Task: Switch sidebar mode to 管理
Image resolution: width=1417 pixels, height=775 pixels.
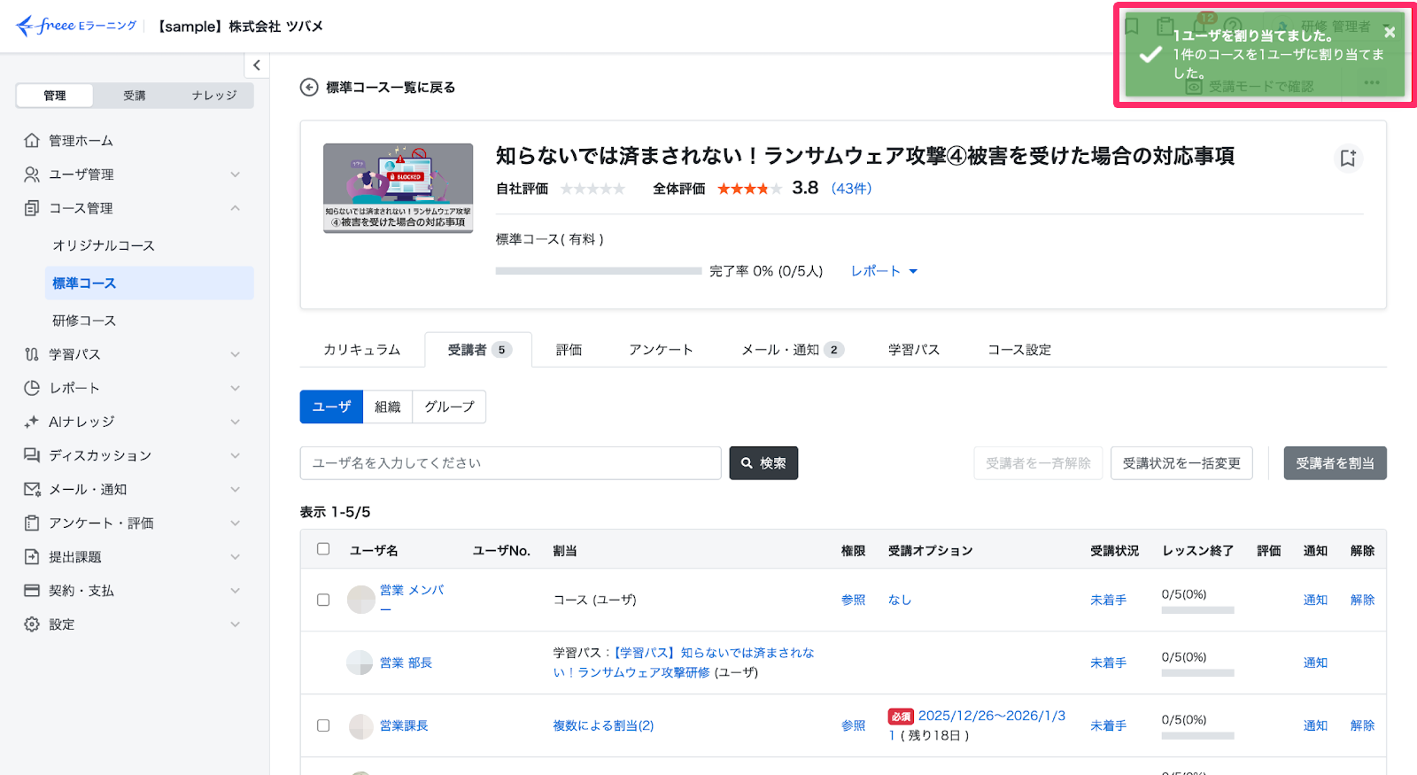Action: [x=55, y=96]
